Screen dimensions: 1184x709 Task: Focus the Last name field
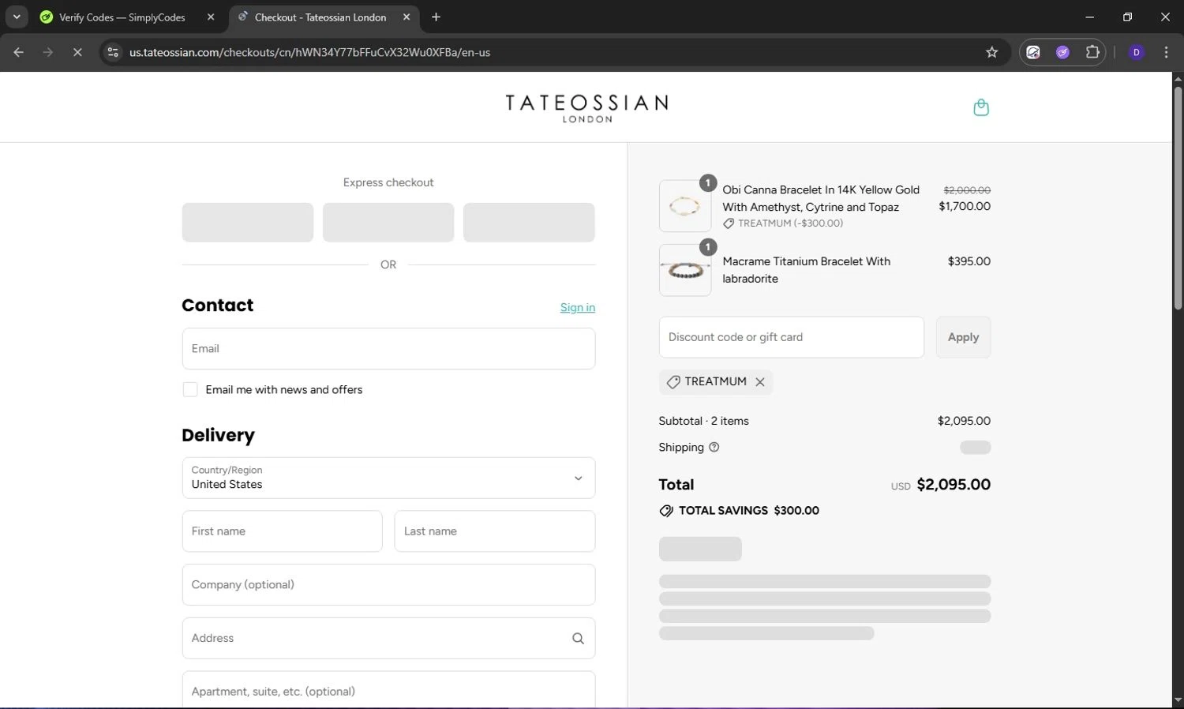[494, 531]
